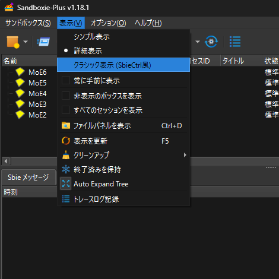Image resolution: width=279 pixels, height=279 pixels.
Task: Select the MoE6 sandbox name
Action: tap(37, 72)
